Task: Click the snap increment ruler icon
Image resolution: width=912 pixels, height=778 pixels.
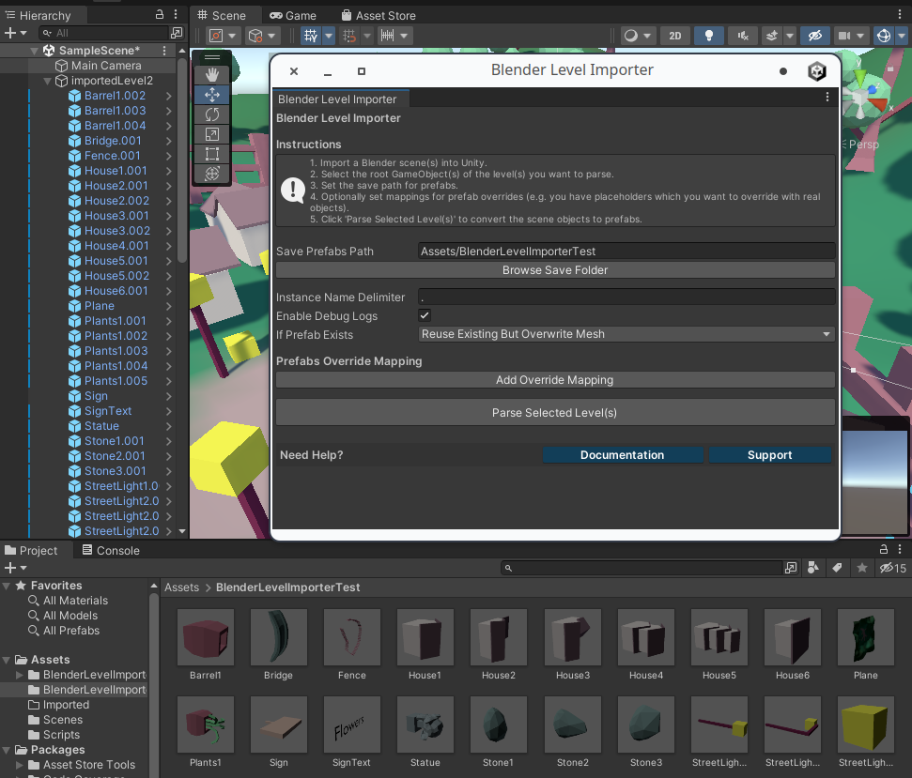Action: (x=387, y=36)
